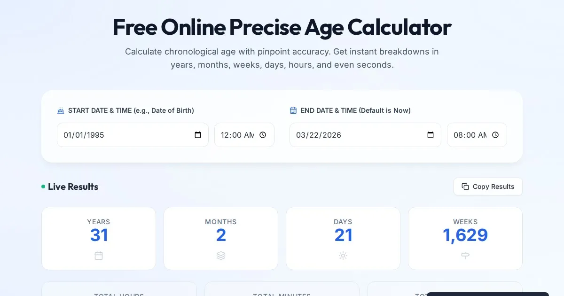Image resolution: width=564 pixels, height=296 pixels.
Task: Open the start time clock picker icon
Action: 263,135
